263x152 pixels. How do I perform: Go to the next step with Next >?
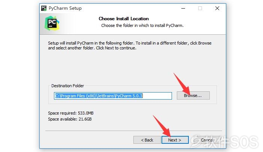(175, 140)
